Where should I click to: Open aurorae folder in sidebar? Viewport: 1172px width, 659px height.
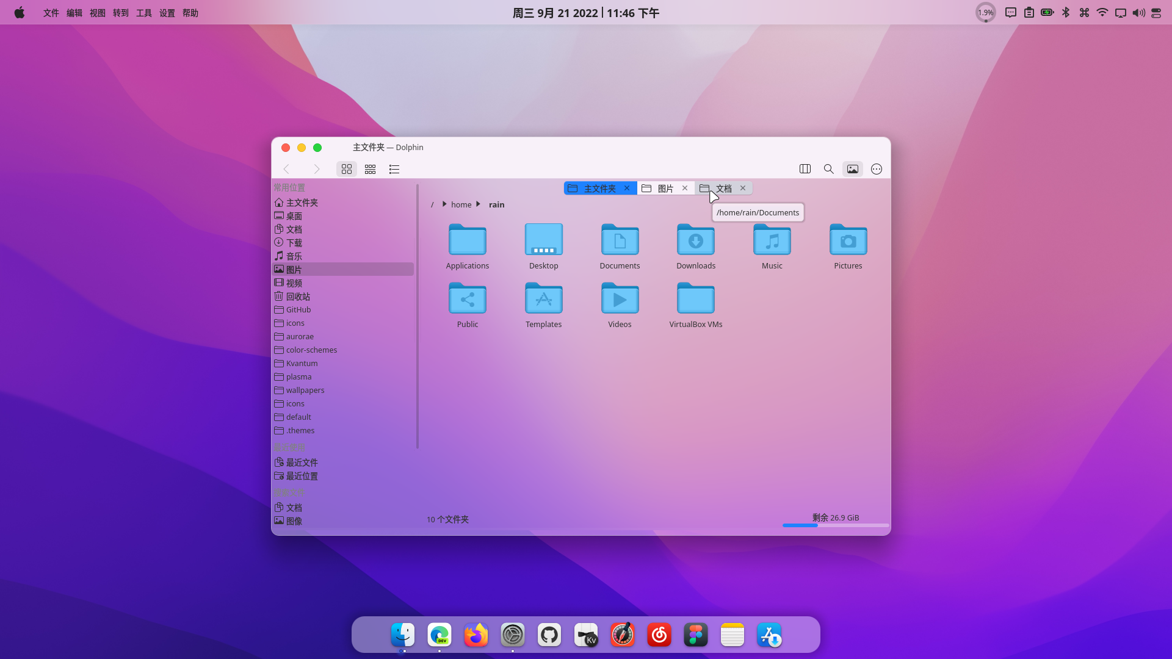(x=343, y=337)
